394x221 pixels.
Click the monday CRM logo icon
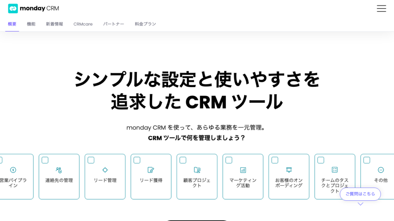(13, 8)
